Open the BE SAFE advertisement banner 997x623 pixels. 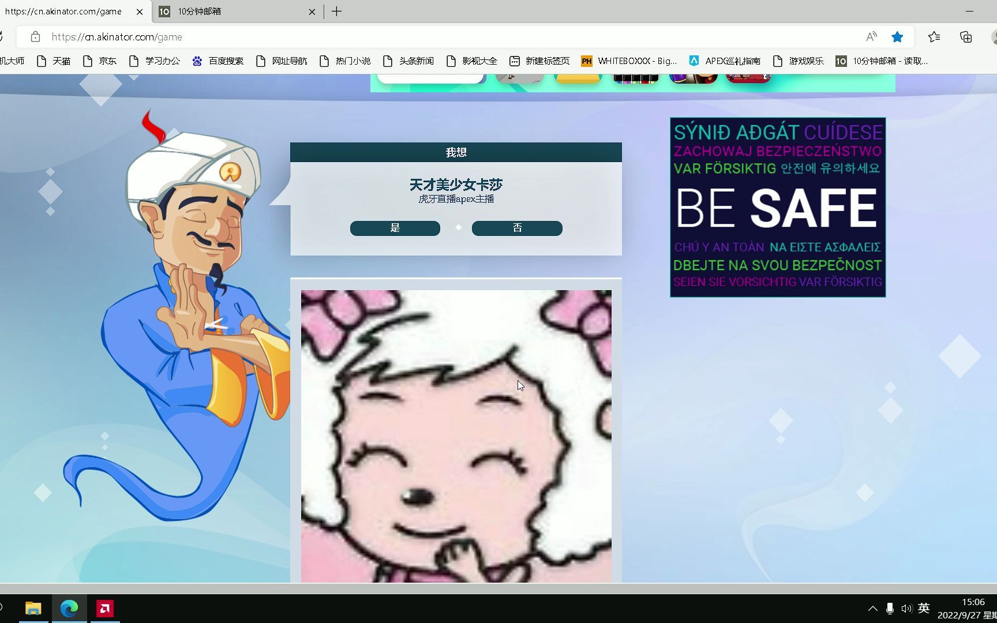pos(778,208)
